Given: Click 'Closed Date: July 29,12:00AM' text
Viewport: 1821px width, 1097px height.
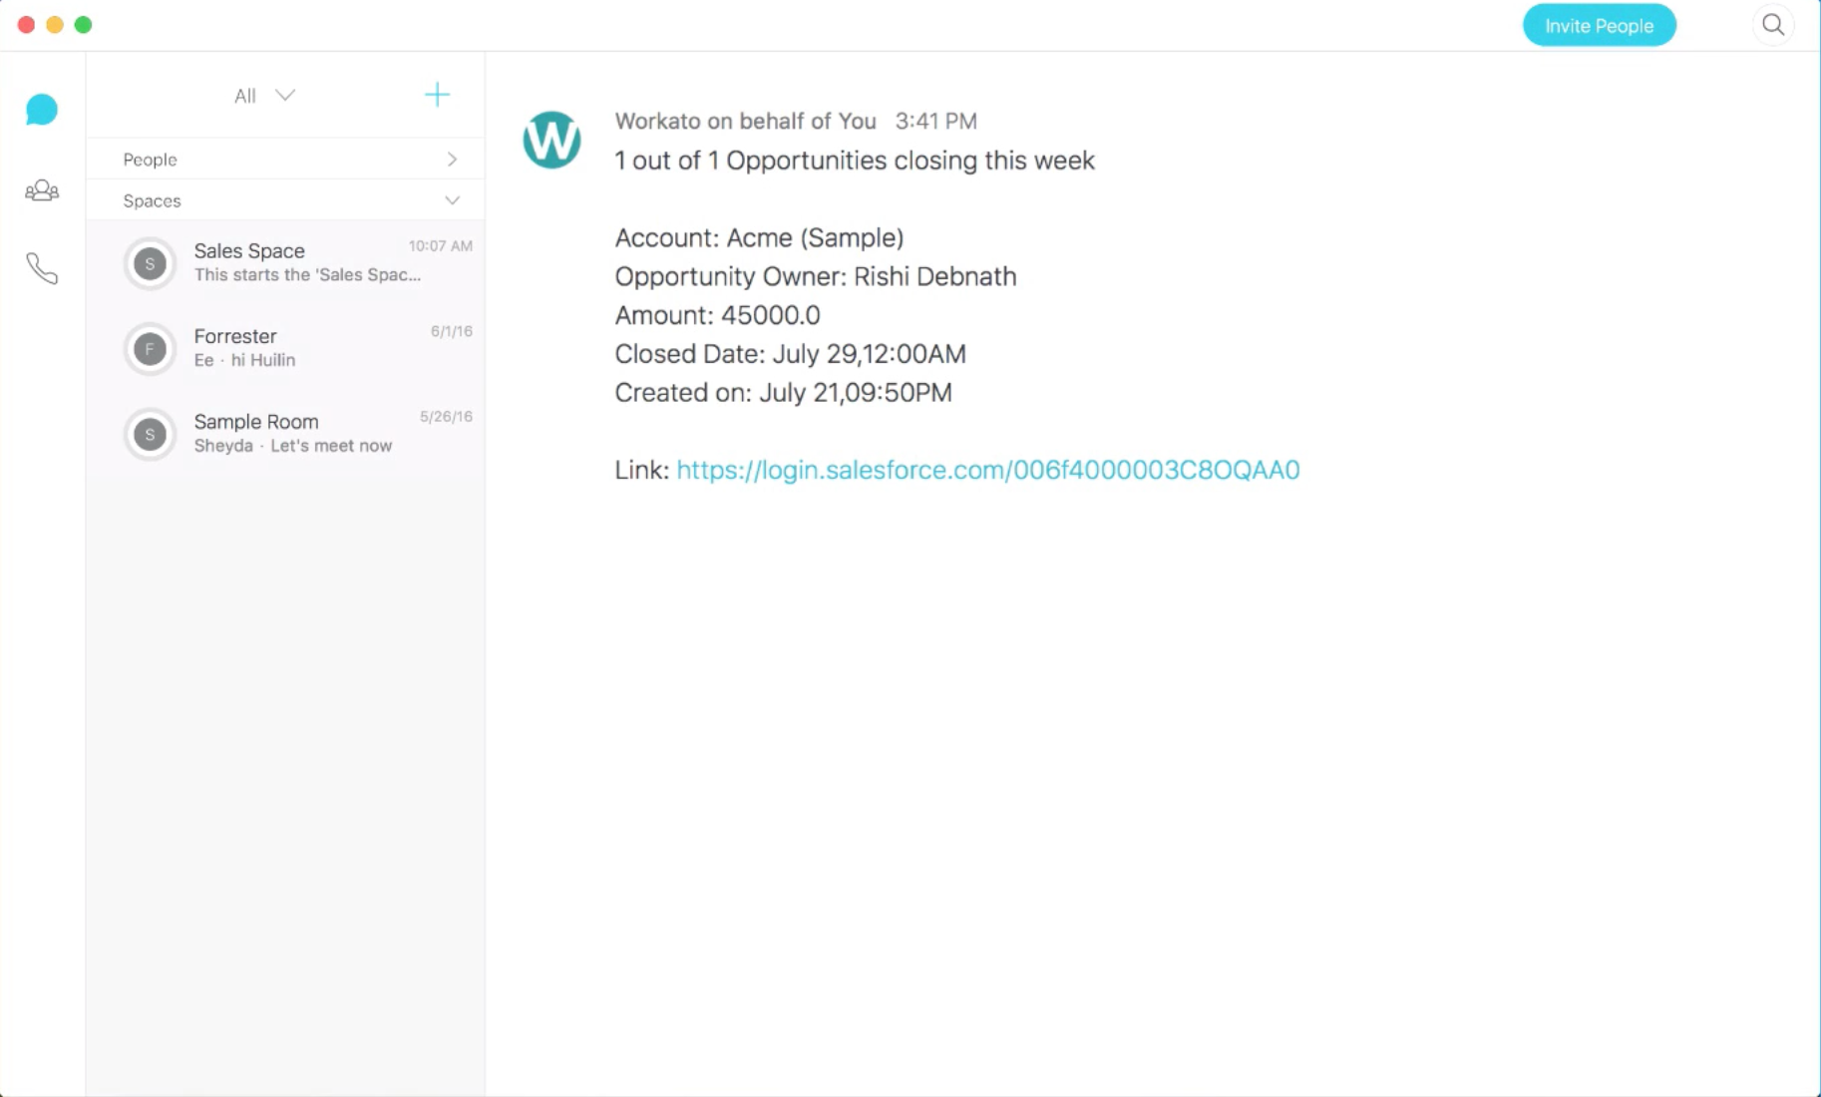Looking at the screenshot, I should point(790,354).
